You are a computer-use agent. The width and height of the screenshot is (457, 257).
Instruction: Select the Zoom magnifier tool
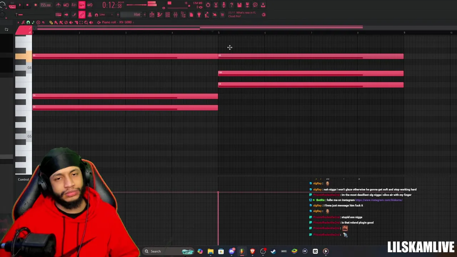[x=86, y=22]
